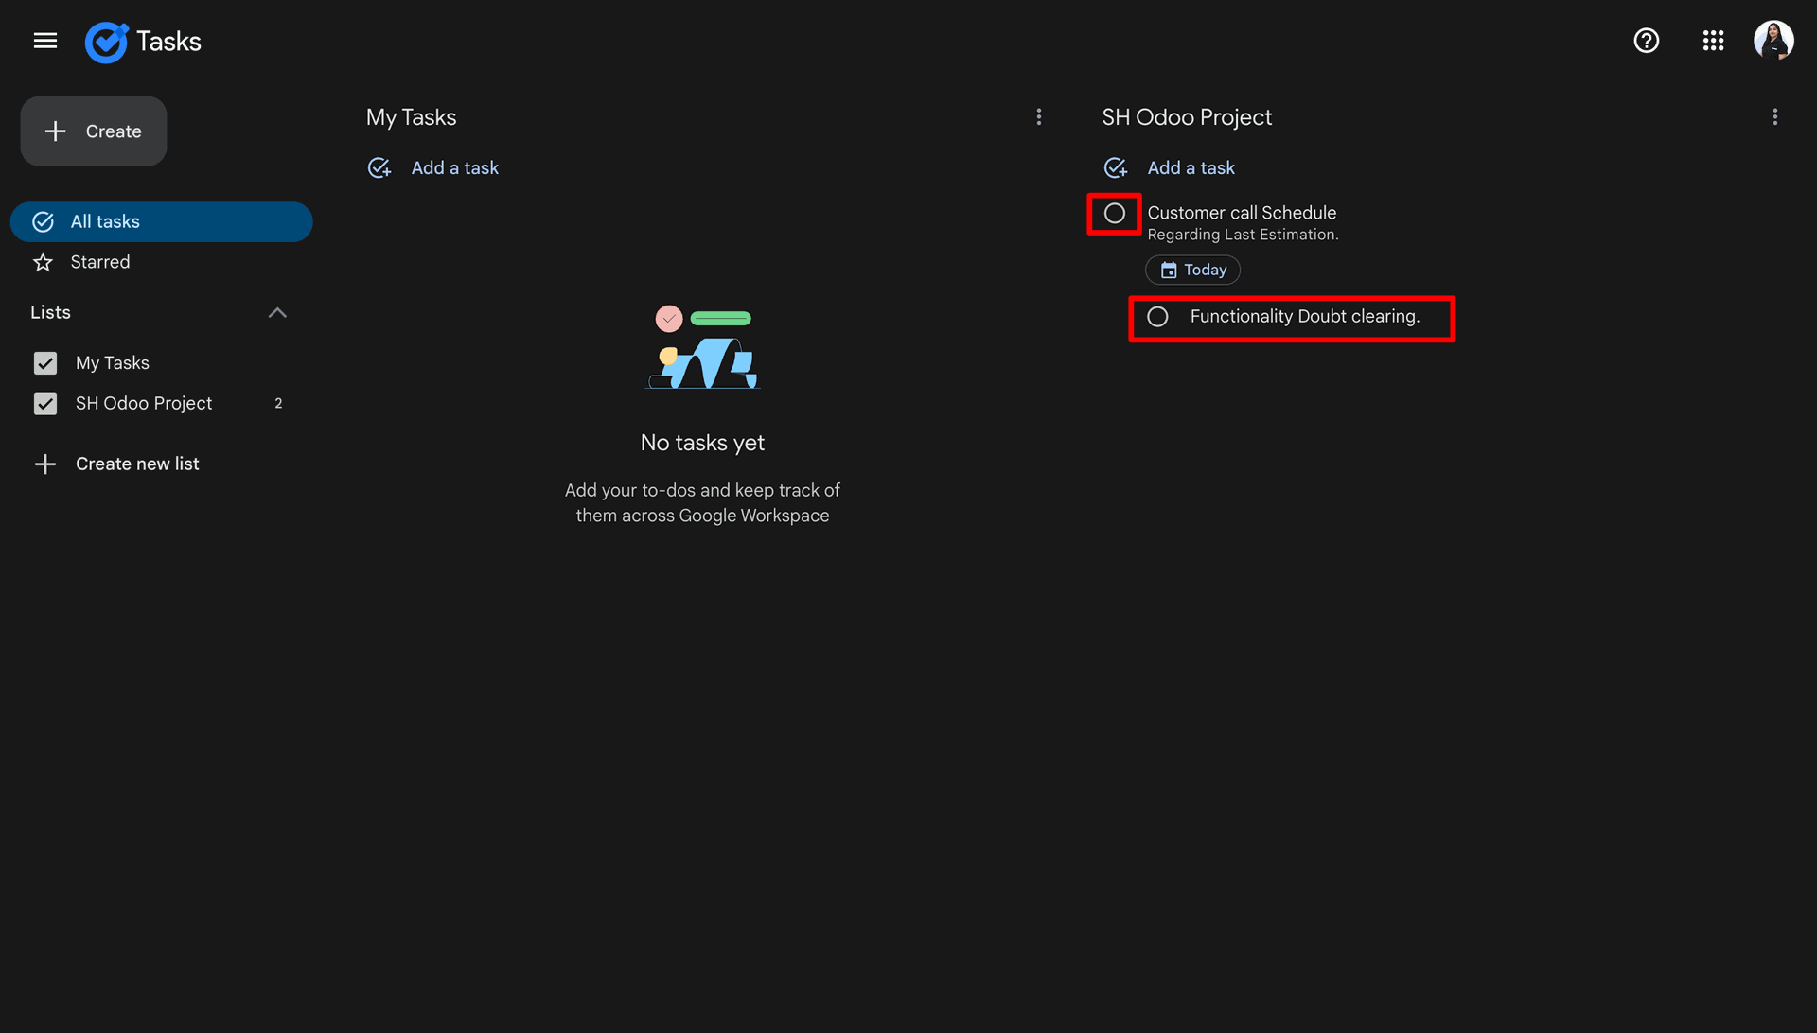The image size is (1817, 1033).
Task: Open SH Odoo Project list options menu
Action: click(x=1775, y=117)
